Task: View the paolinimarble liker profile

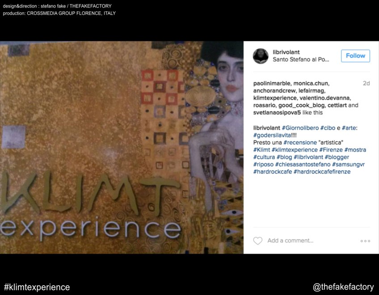Action: [272, 83]
